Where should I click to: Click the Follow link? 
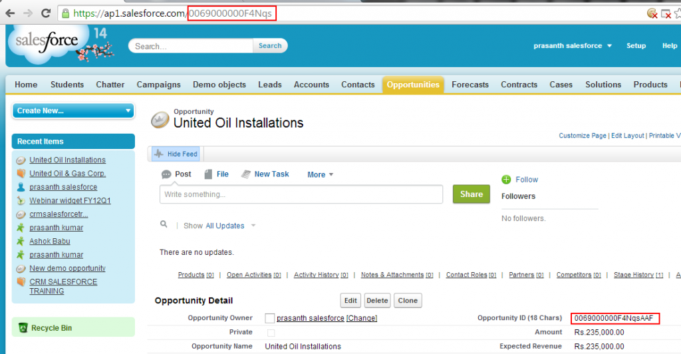[x=527, y=180]
